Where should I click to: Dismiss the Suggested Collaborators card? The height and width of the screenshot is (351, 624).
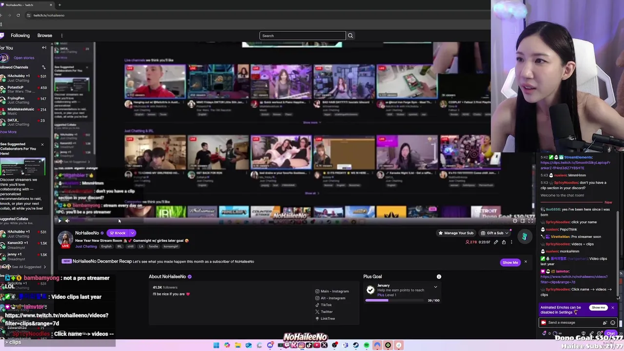[x=42, y=145]
